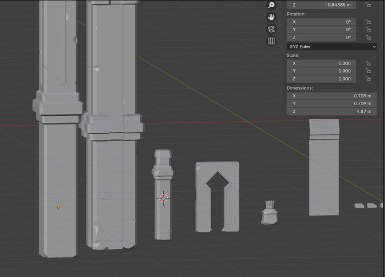Screen dimensions: 385x277
Task: Select the Rotation Y angle field
Action: coord(321,30)
